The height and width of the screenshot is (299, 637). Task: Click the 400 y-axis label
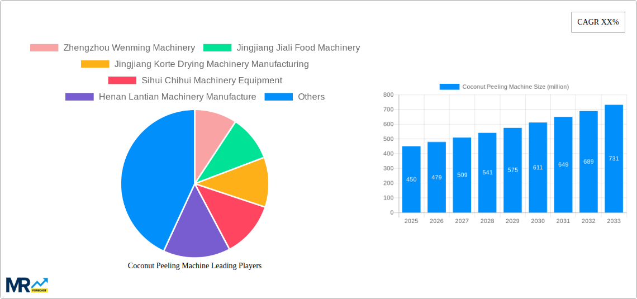(388, 154)
